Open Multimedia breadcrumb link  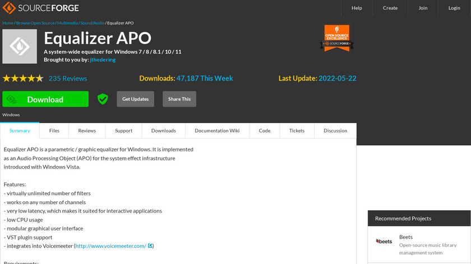coord(67,23)
